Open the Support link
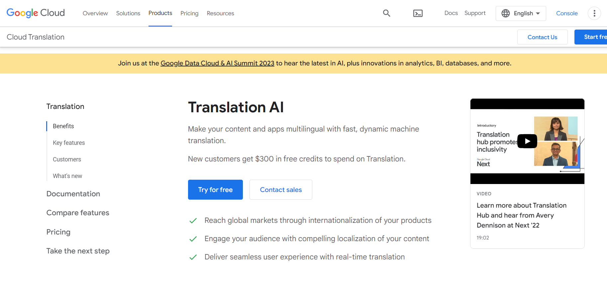 (x=475, y=13)
